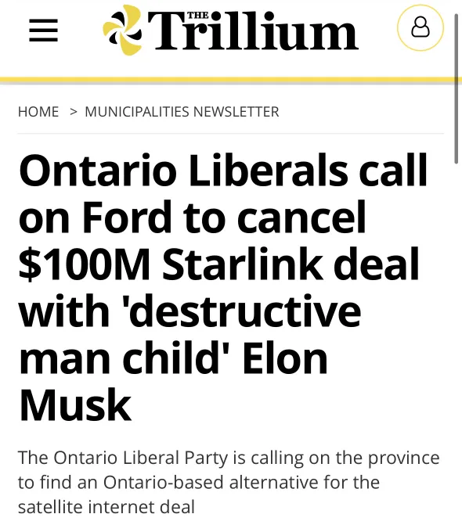
Task: Click the yellow header divider bar
Action: point(231,80)
